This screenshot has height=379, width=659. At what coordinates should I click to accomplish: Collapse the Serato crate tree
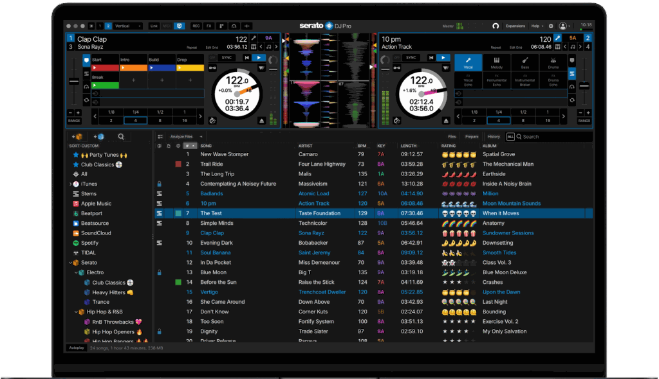click(70, 263)
